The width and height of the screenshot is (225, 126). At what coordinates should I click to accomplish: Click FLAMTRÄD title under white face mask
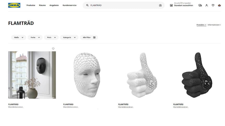(68, 104)
